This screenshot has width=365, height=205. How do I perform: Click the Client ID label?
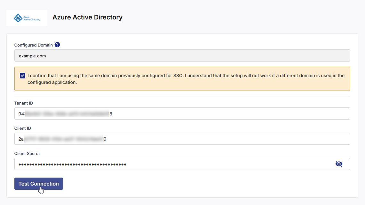(23, 128)
